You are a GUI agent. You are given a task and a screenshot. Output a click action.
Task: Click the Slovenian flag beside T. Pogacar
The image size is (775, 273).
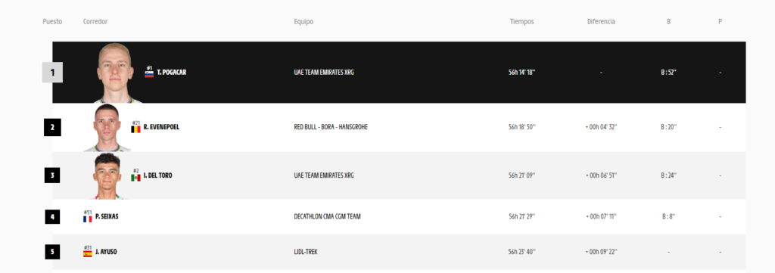149,75
